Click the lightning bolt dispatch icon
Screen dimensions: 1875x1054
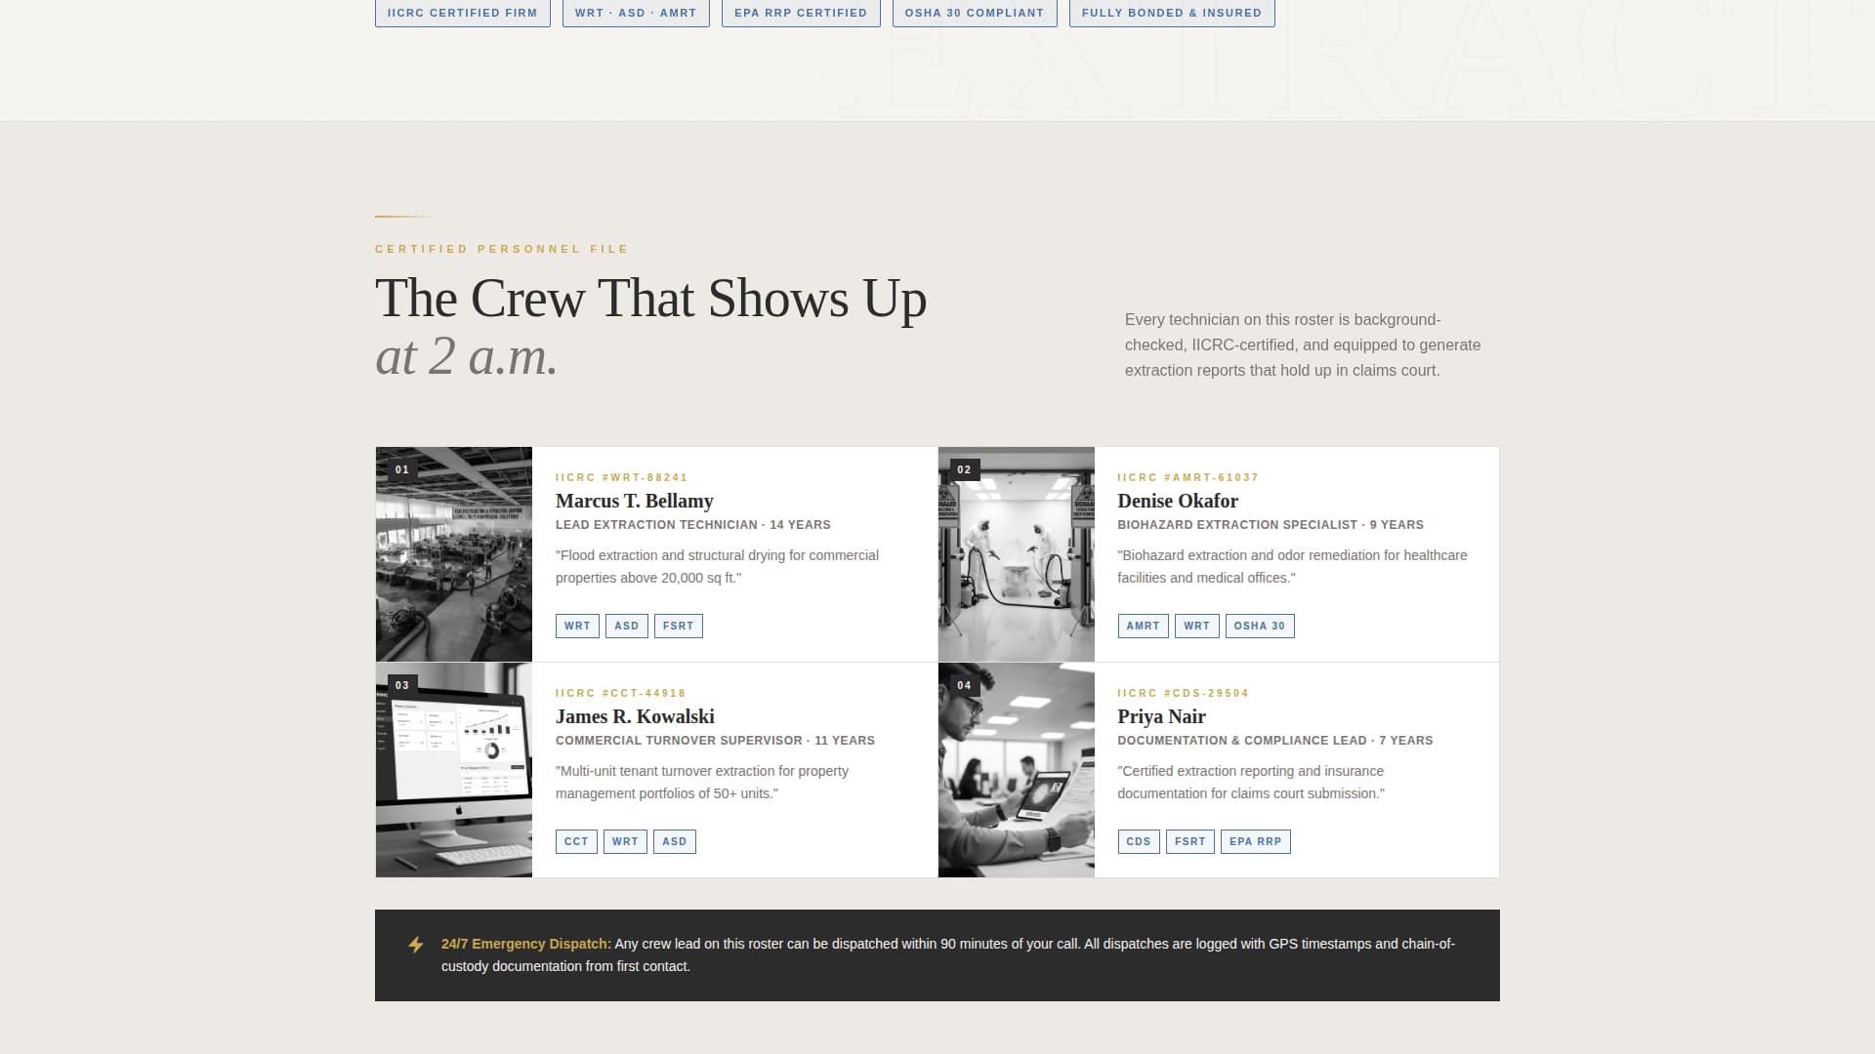(416, 944)
